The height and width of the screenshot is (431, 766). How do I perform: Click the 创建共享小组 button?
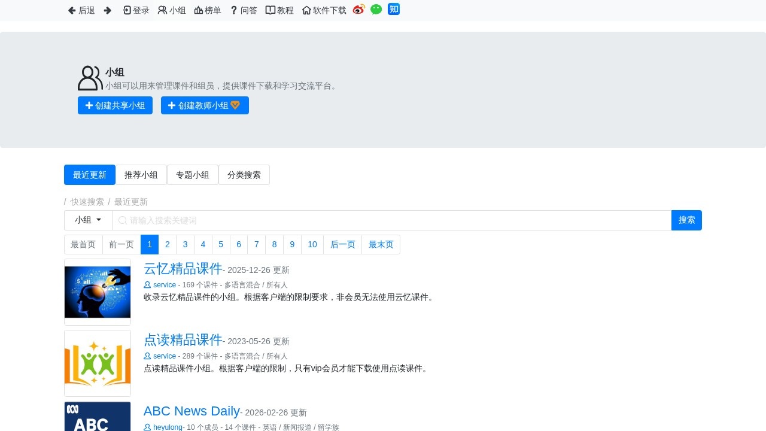115,105
